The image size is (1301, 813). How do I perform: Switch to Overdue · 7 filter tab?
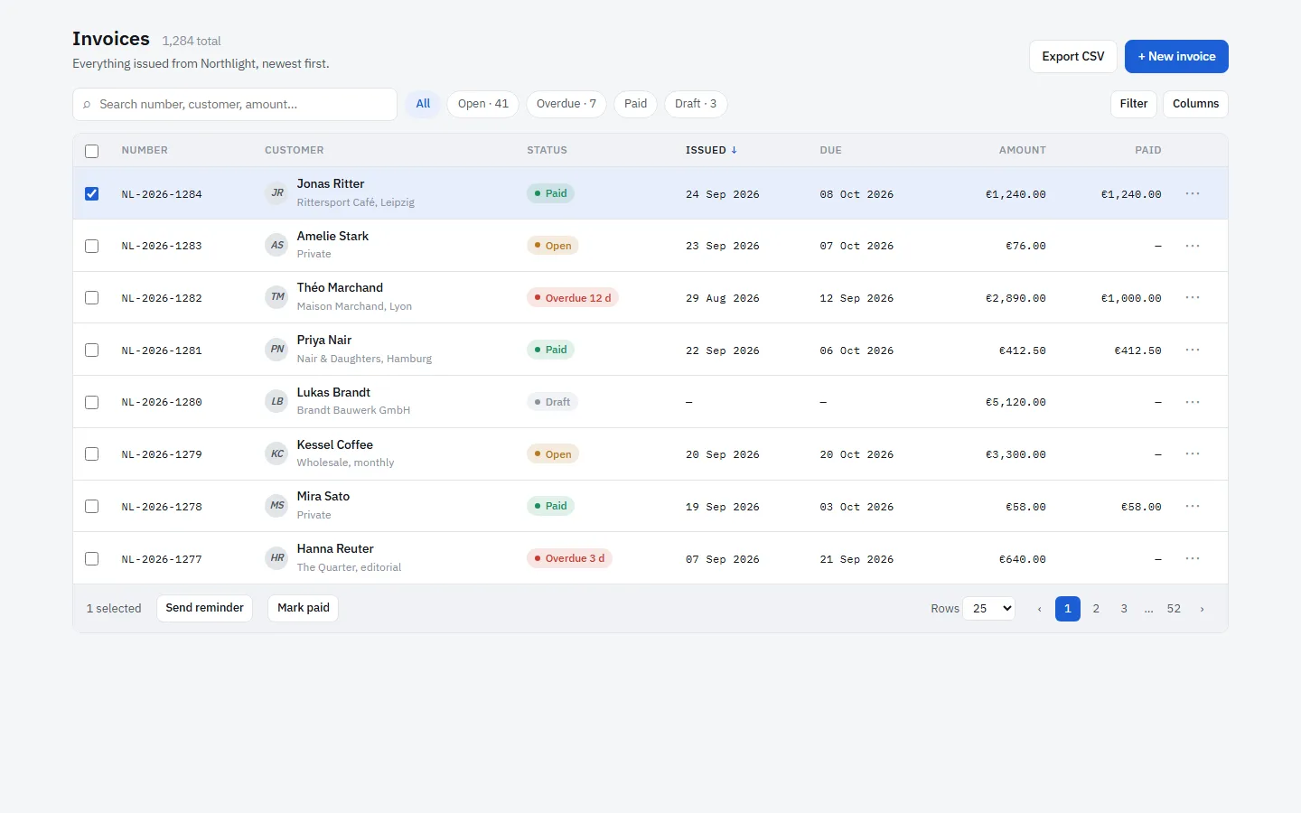tap(566, 104)
